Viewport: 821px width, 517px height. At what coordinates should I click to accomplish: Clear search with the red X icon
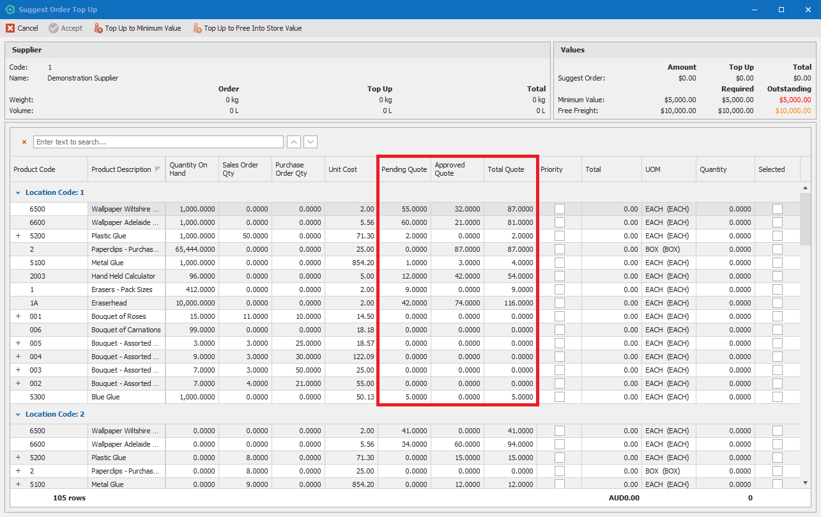pos(24,142)
